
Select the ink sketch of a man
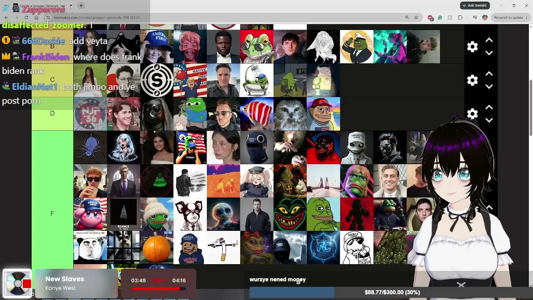pos(190,181)
